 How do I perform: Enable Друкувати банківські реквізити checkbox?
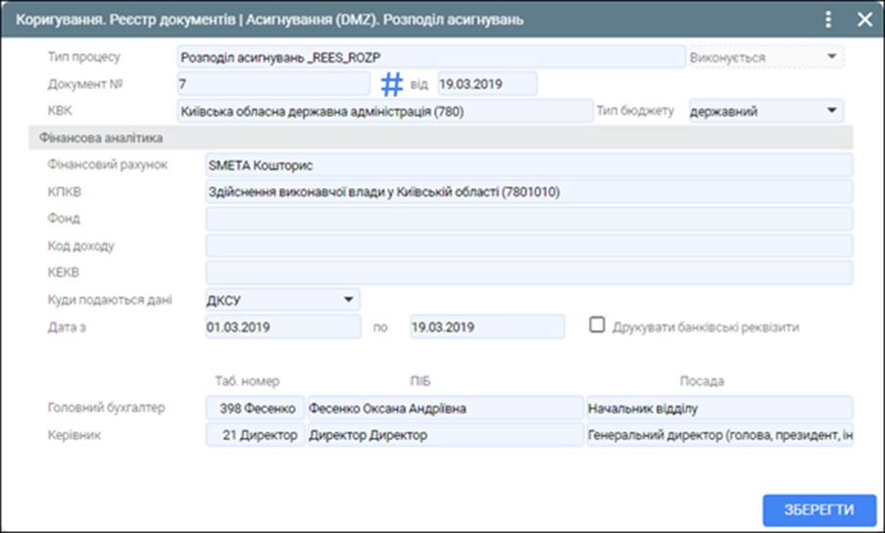pos(596,326)
